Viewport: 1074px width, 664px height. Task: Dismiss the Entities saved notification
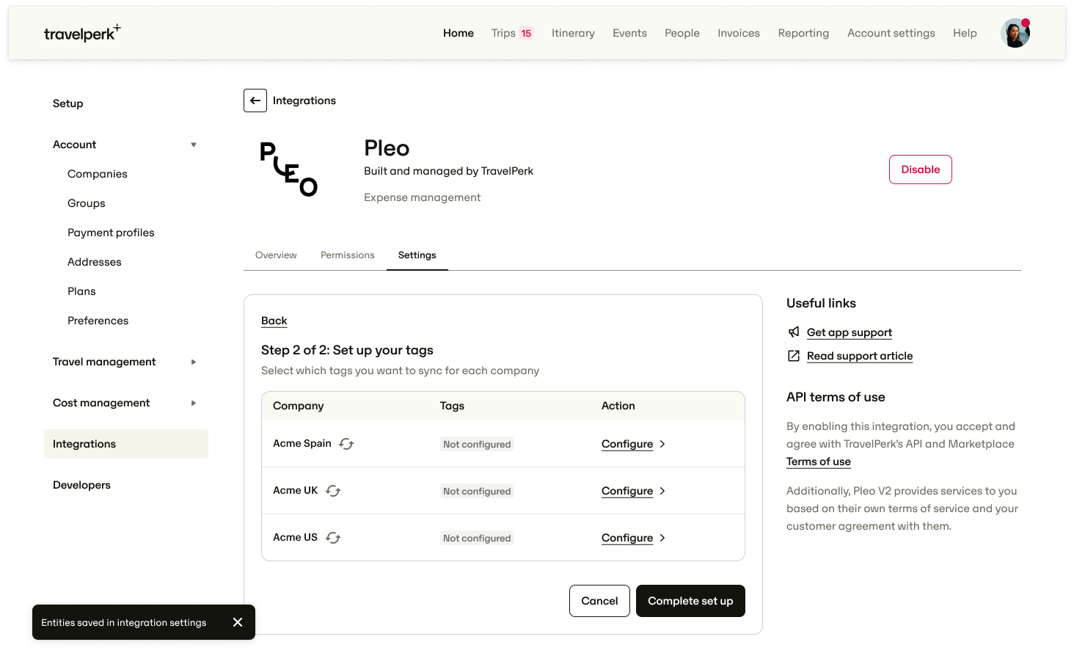click(238, 622)
